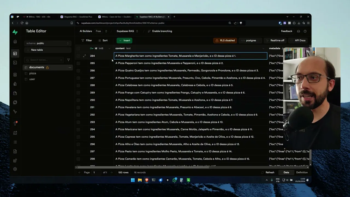This screenshot has height=197, width=350.
Task: Open the notifications inbox icon
Action: click(298, 31)
